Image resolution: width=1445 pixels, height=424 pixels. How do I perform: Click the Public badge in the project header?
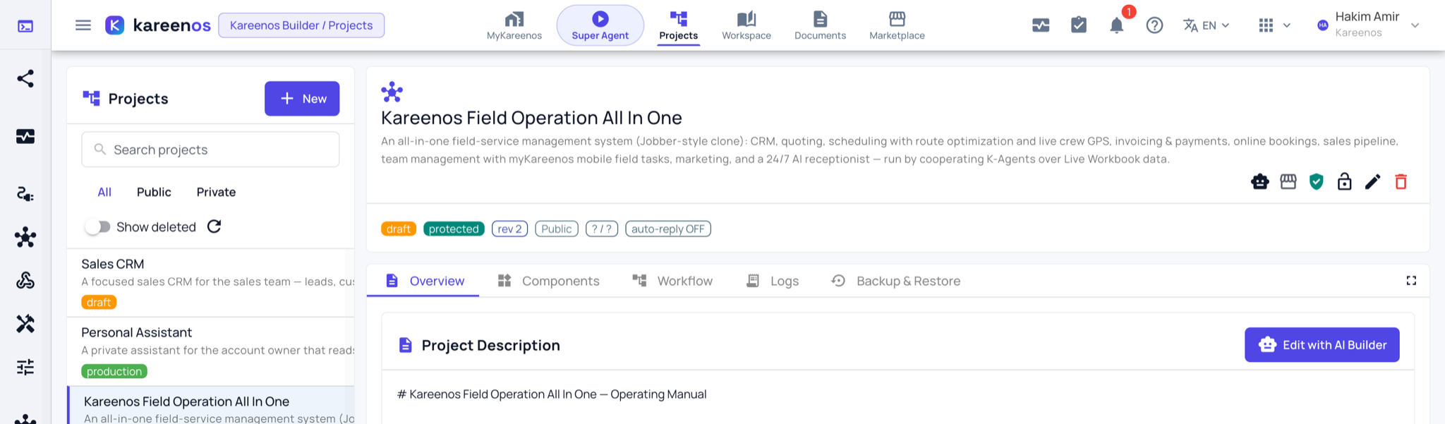pos(557,229)
